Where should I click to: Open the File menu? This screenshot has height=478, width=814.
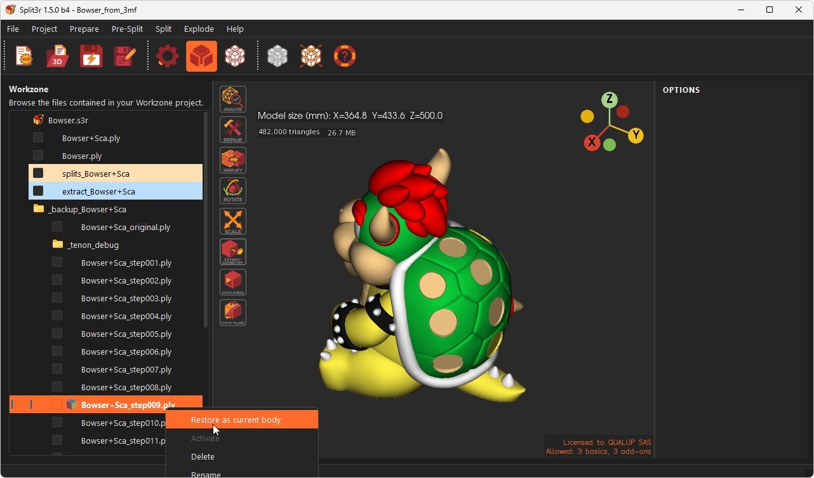pyautogui.click(x=13, y=29)
